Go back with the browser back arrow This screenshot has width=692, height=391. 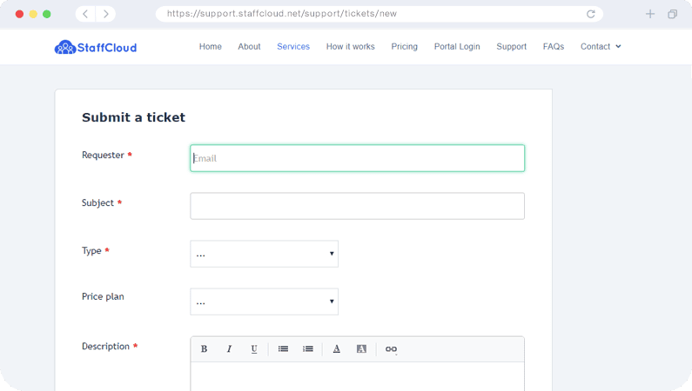[85, 14]
